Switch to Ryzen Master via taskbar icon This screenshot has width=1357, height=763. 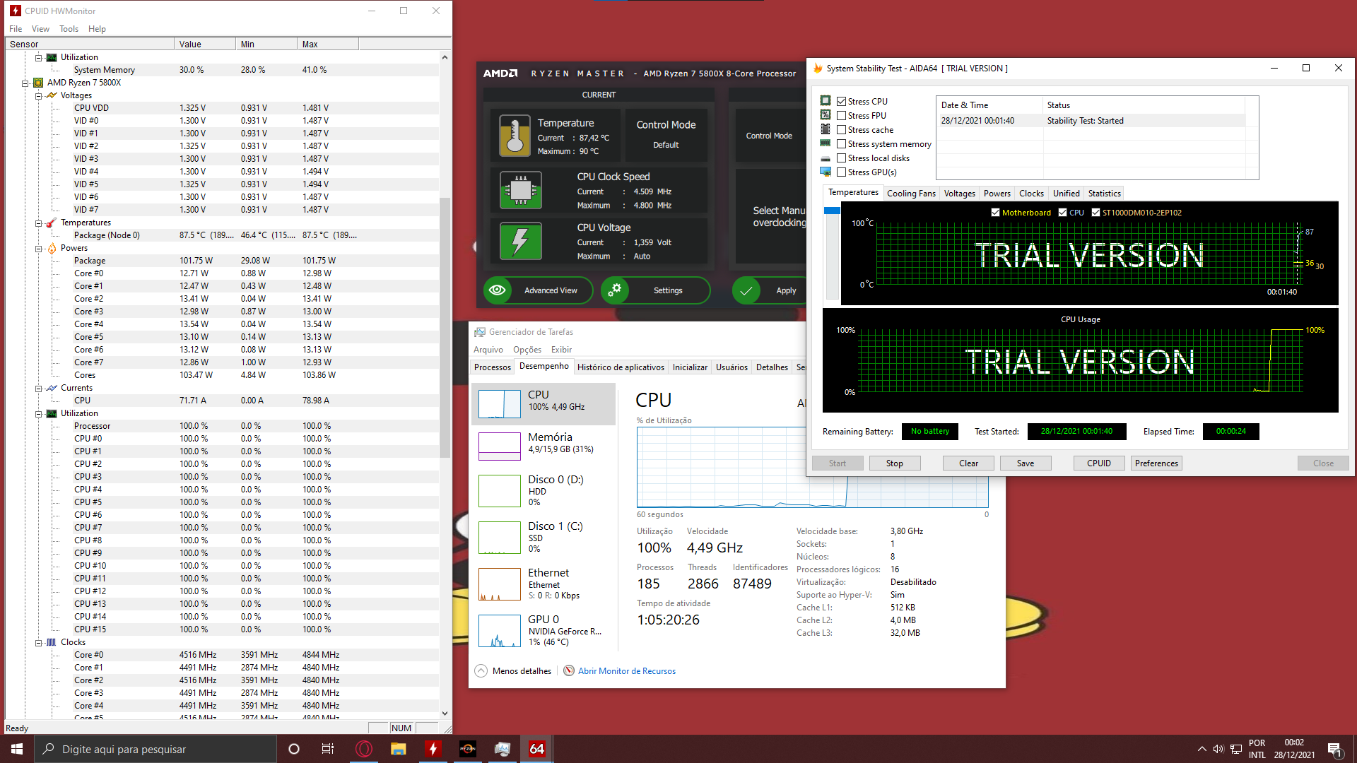coord(468,749)
